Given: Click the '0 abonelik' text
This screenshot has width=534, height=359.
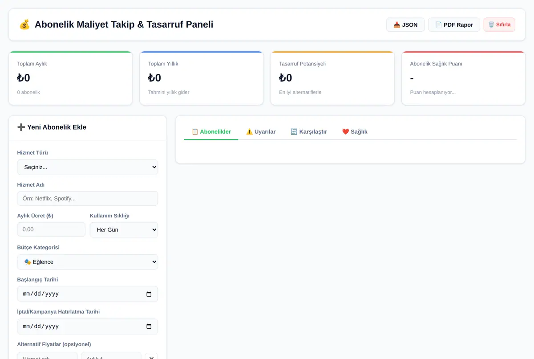Looking at the screenshot, I should click(x=28, y=92).
